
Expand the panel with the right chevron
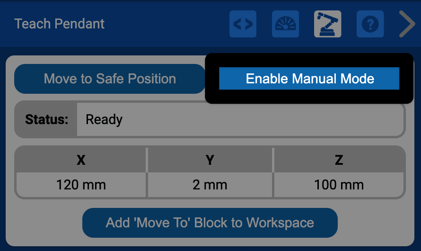coord(406,24)
